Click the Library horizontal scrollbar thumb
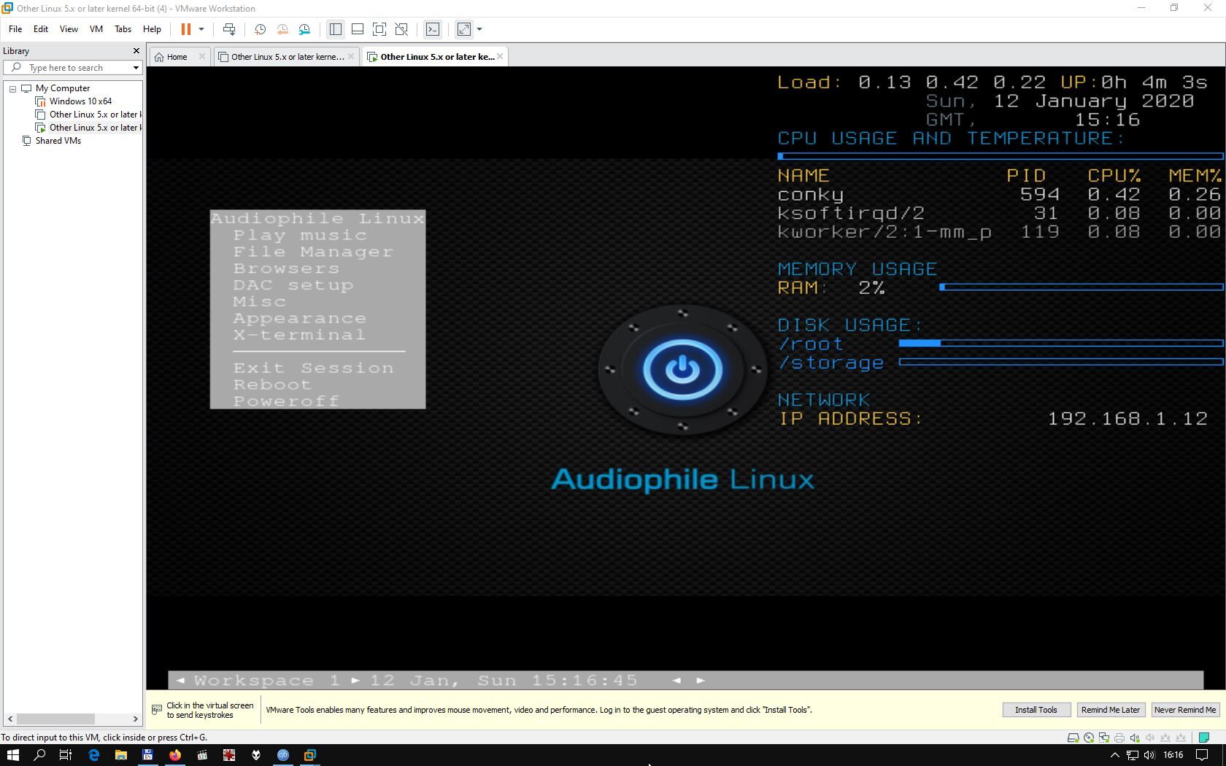 click(x=55, y=719)
